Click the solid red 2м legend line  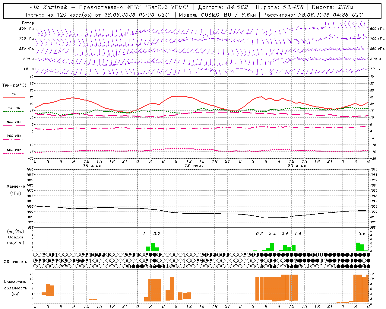pyautogui.click(x=14, y=98)
